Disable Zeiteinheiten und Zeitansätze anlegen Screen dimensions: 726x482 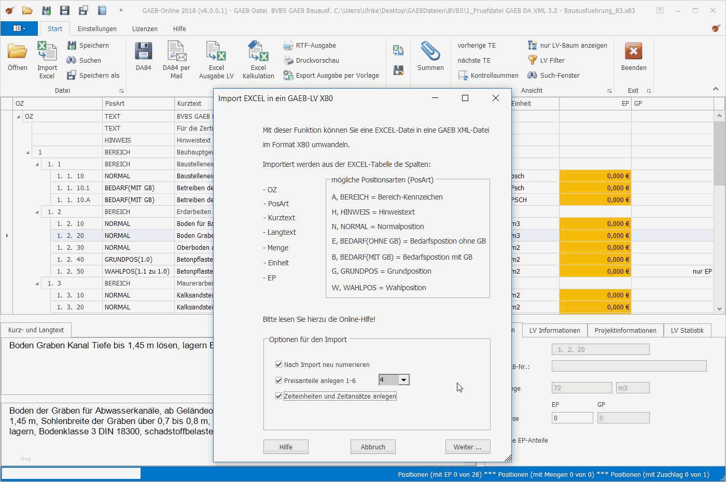[x=279, y=396]
